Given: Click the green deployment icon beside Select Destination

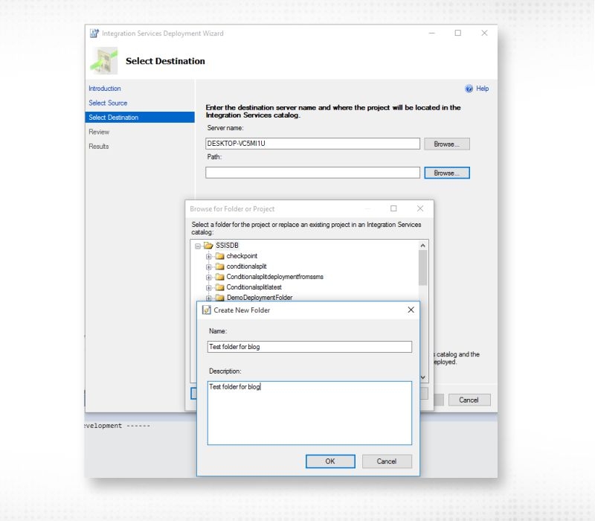Looking at the screenshot, I should (103, 60).
